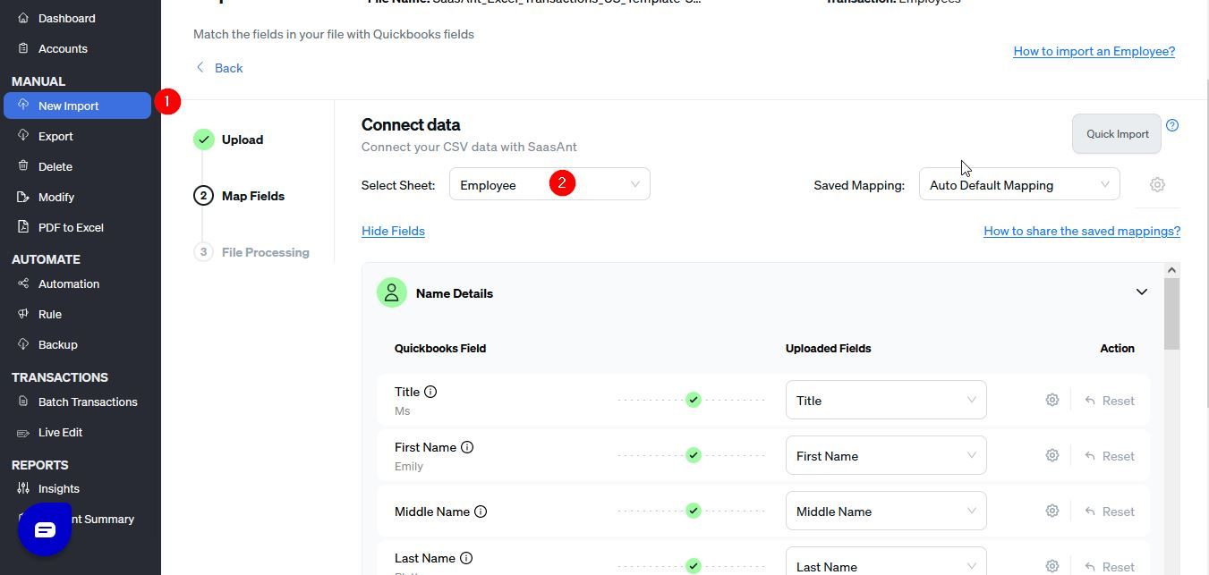Open the Select Sheet dropdown
1209x575 pixels.
(x=549, y=184)
